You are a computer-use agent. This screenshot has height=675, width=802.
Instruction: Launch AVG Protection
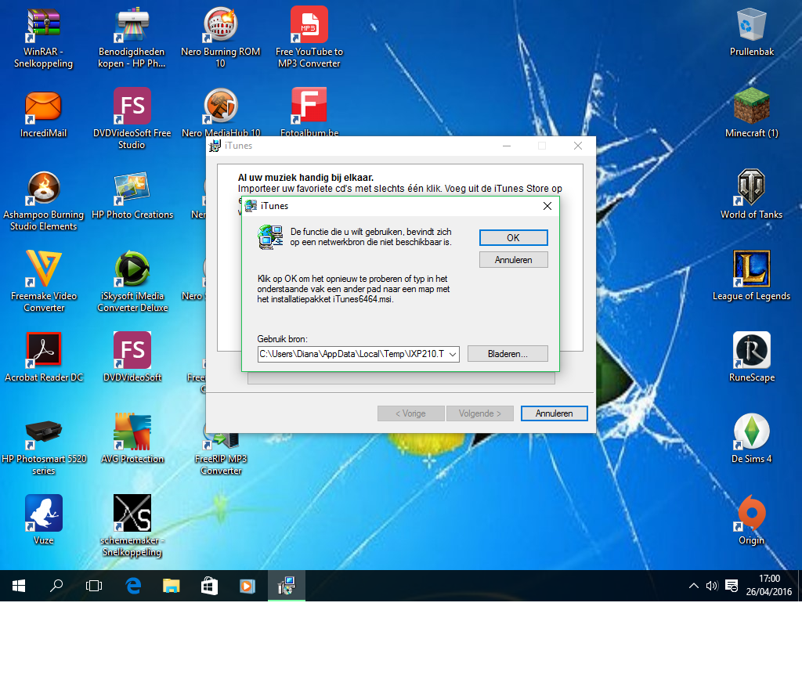[132, 439]
